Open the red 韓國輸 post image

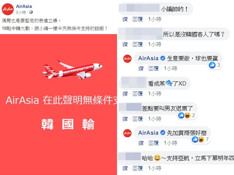pos(58,105)
